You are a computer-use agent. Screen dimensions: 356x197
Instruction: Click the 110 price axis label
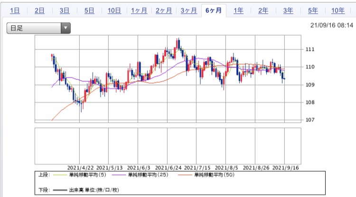point(310,67)
